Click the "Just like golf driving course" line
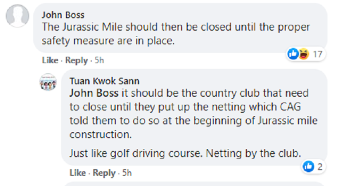Screen dimensions: 355x186 185,154
